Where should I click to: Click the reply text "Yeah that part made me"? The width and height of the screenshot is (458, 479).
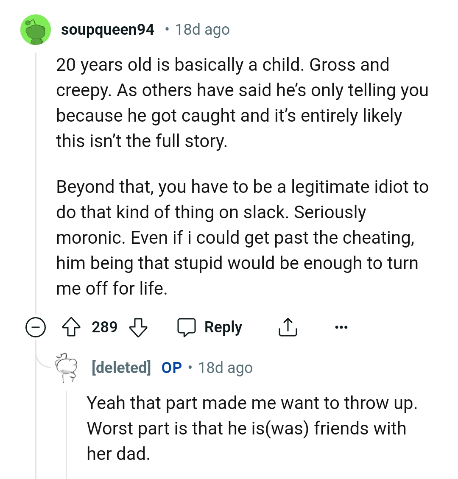252,428
